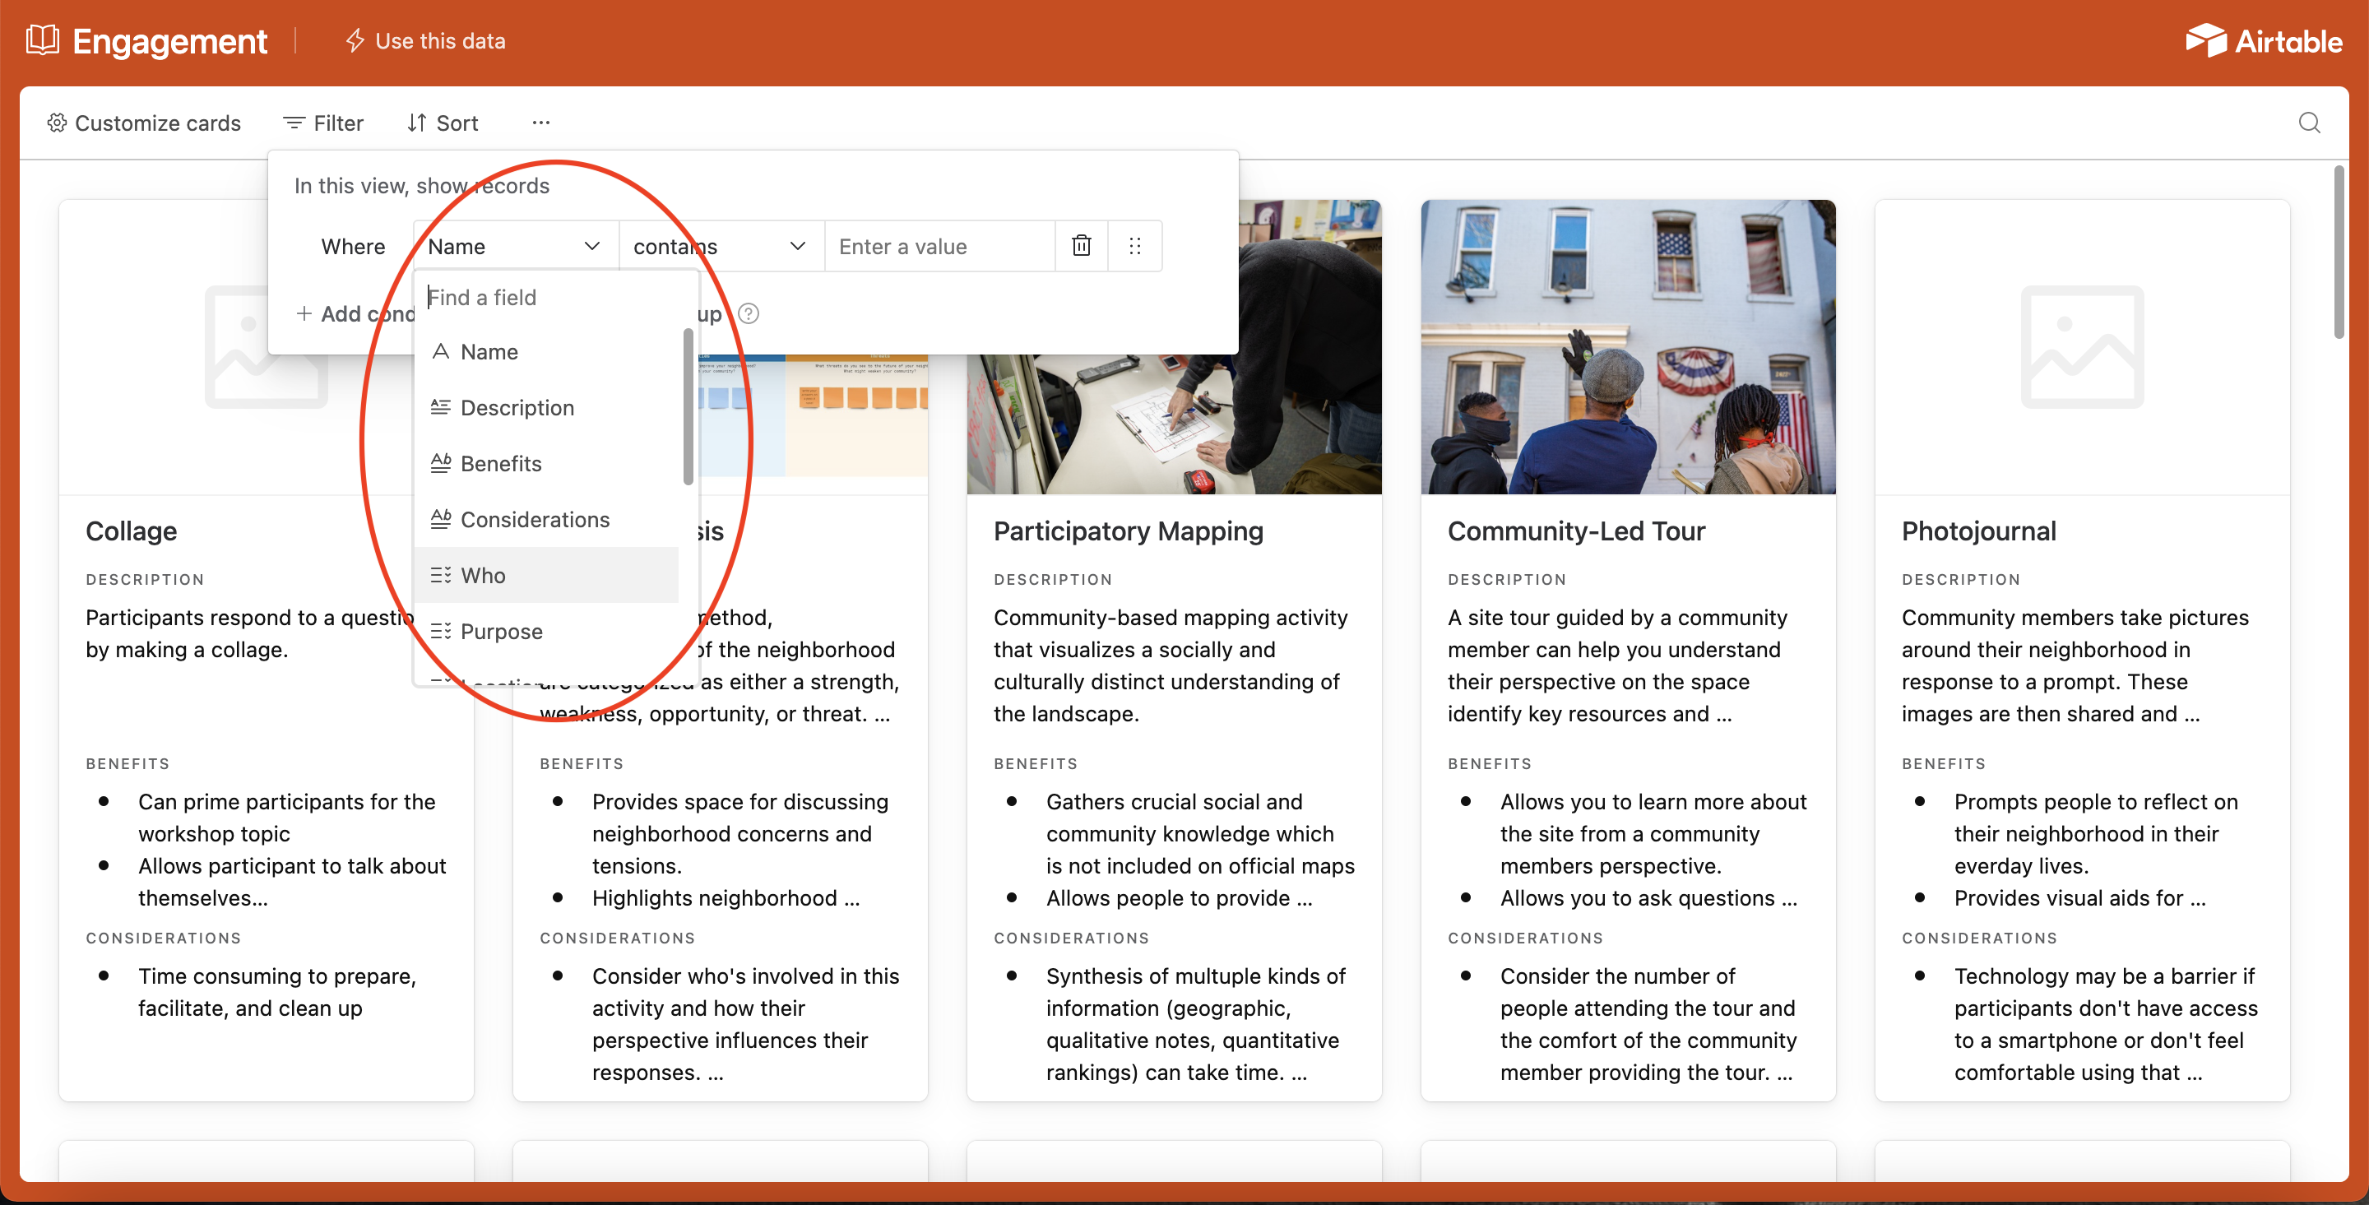Viewport: 2369px width, 1205px height.
Task: Click the help question mark icon
Action: click(x=749, y=313)
